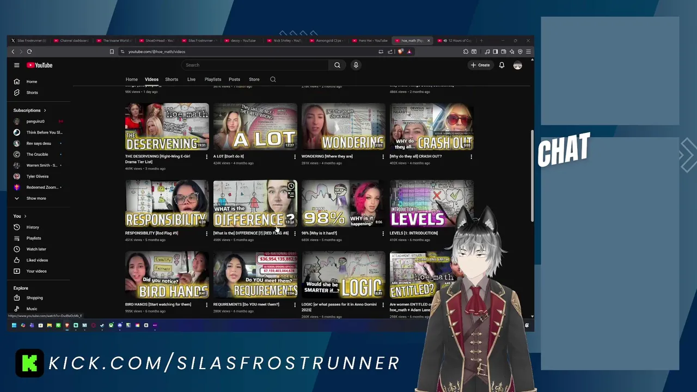
Task: Add DIFFERENCE video to queue
Action: [291, 194]
